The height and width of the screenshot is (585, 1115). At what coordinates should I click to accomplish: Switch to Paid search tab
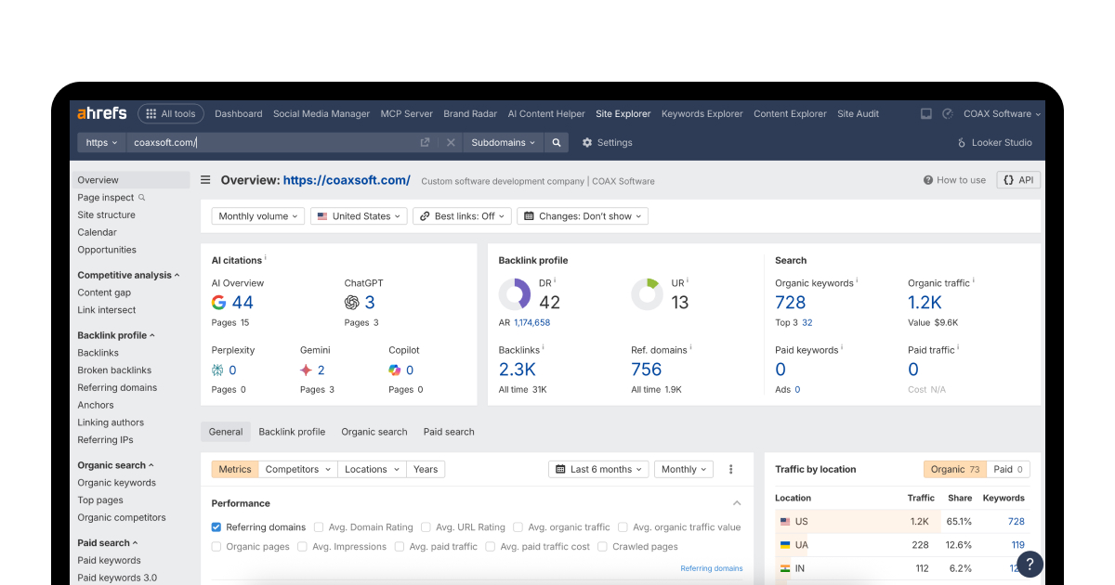[449, 432]
